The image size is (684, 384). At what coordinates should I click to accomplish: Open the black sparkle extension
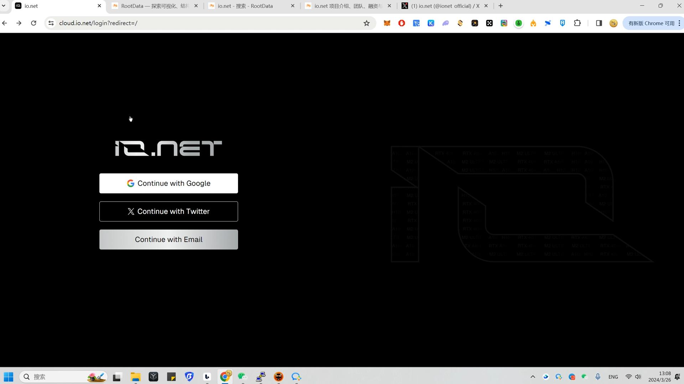[x=475, y=23]
